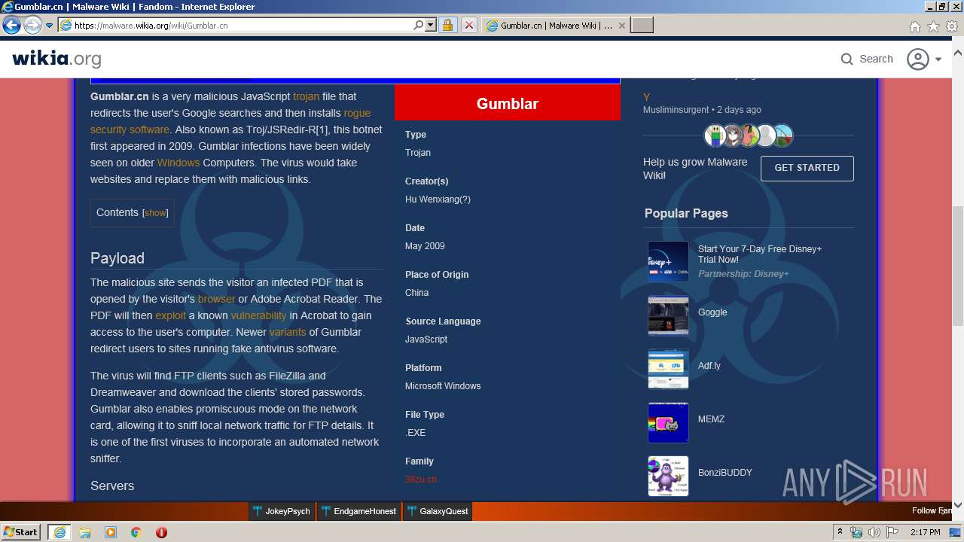Open the MEMZ popular page link

[711, 419]
